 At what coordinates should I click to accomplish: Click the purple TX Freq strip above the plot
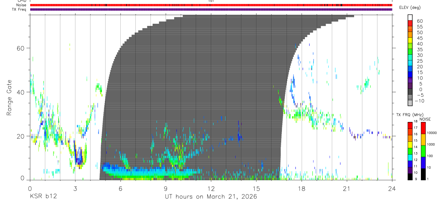click(x=211, y=9)
